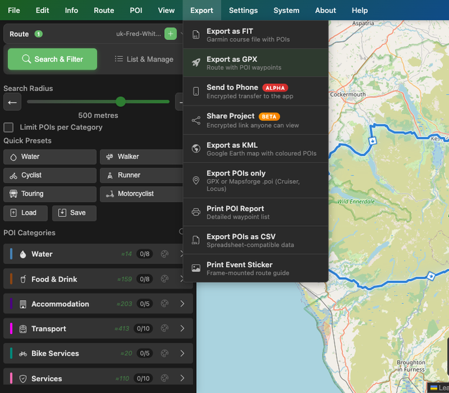449x393 pixels.
Task: Choose Export as KML
Action: point(255,149)
